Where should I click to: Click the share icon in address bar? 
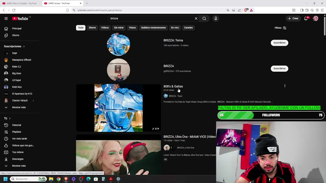[x=239, y=10]
